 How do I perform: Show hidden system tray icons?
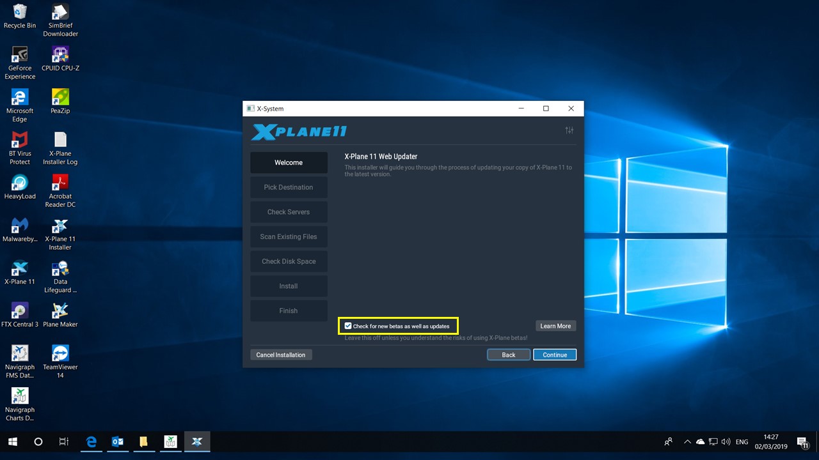click(x=687, y=441)
